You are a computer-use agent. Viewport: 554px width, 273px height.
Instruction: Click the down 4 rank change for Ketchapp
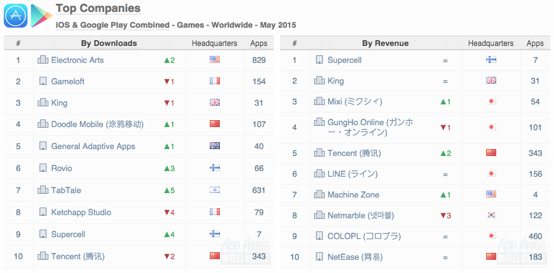pyautogui.click(x=169, y=212)
